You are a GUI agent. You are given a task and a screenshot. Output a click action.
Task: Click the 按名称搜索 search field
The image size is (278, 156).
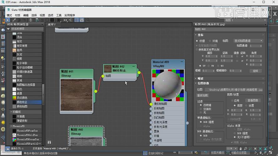coord(27,29)
